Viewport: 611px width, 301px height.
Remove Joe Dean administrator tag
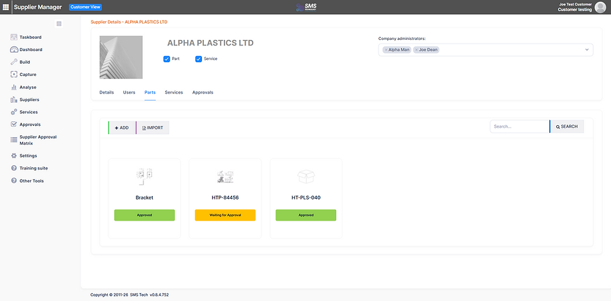coord(416,50)
